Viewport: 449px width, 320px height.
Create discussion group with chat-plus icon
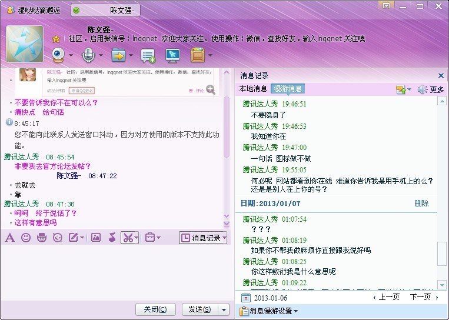148,55
